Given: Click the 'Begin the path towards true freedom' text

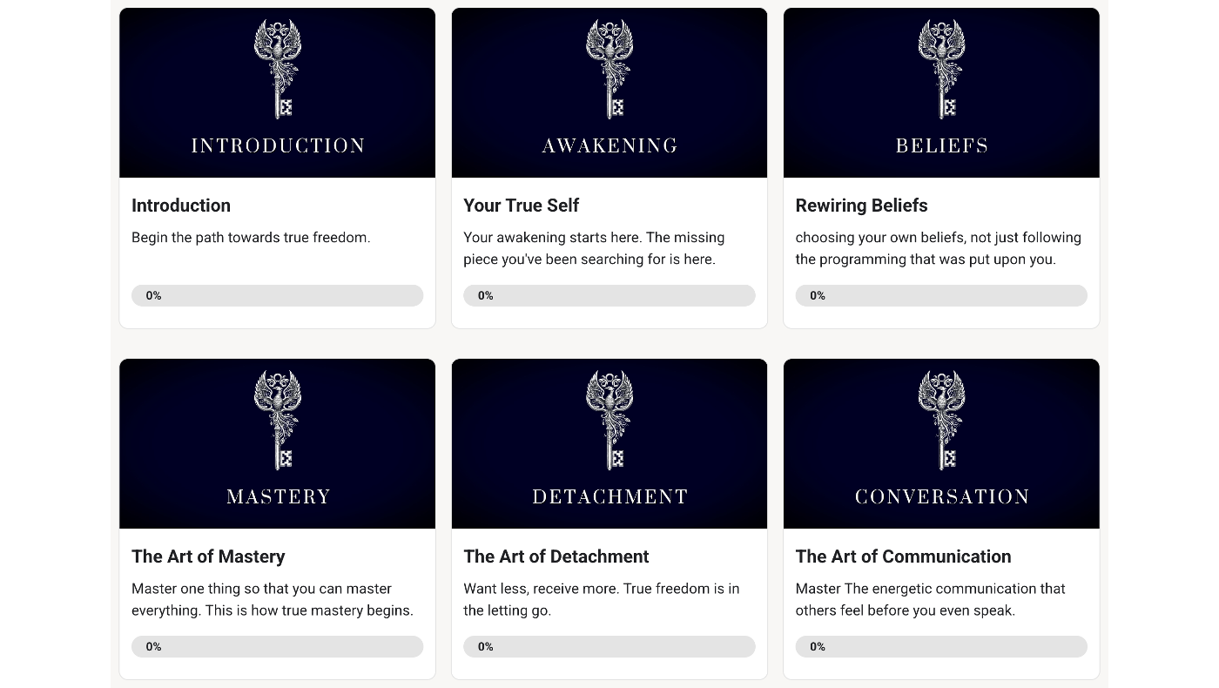Looking at the screenshot, I should click(x=251, y=237).
